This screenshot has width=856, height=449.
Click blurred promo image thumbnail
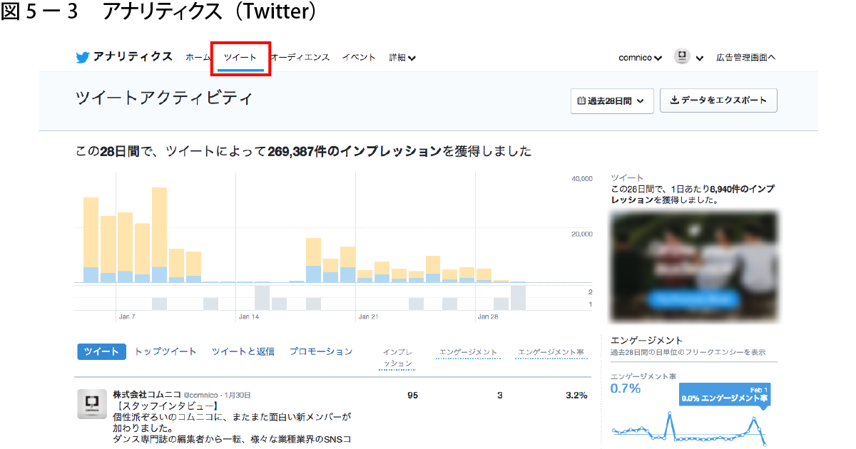[x=694, y=267]
